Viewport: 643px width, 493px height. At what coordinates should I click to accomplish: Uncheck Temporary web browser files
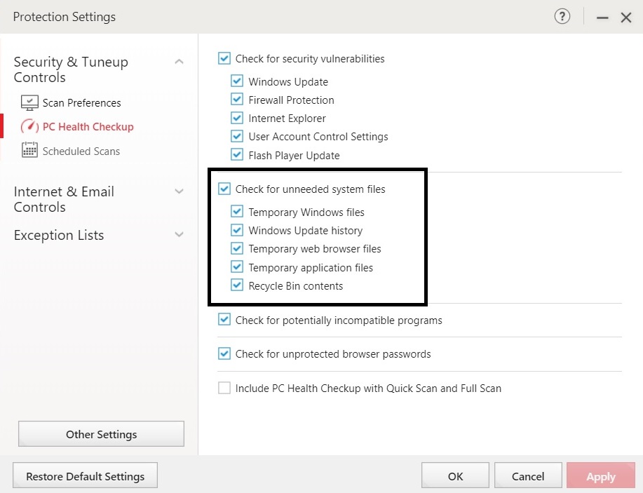tap(237, 248)
